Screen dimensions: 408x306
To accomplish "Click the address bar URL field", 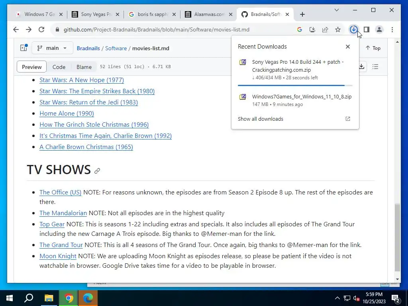I will pos(157,29).
